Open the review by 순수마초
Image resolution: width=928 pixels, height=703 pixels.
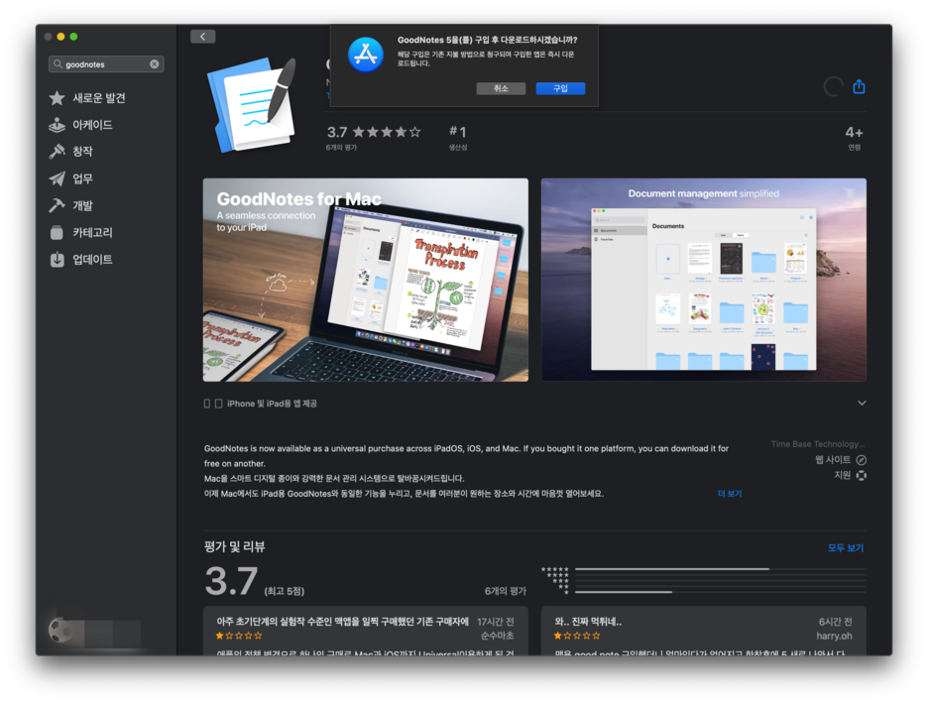pyautogui.click(x=366, y=631)
